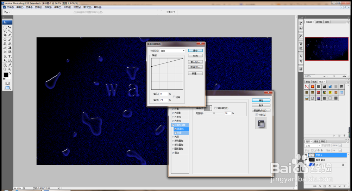The height and width of the screenshot is (191, 352).
Task: Open the Actions (play) panel icon
Action: point(301,28)
